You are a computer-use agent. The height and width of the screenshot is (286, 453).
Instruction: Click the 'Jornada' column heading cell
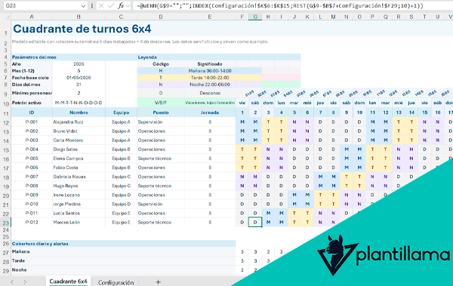[x=210, y=112]
